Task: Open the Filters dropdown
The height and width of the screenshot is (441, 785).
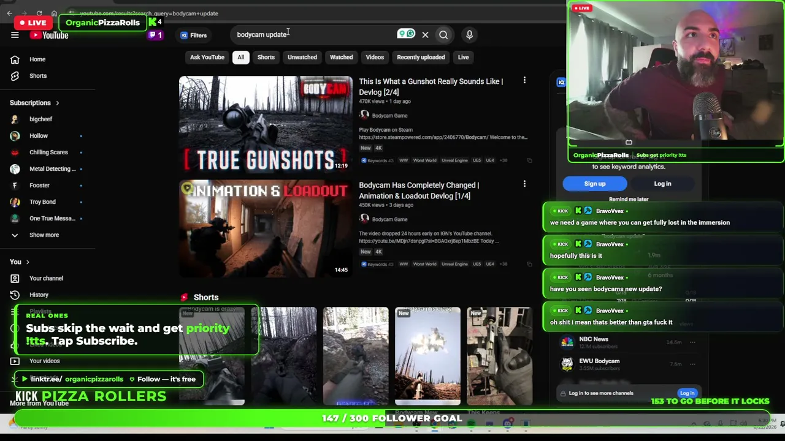Action: 194,36
